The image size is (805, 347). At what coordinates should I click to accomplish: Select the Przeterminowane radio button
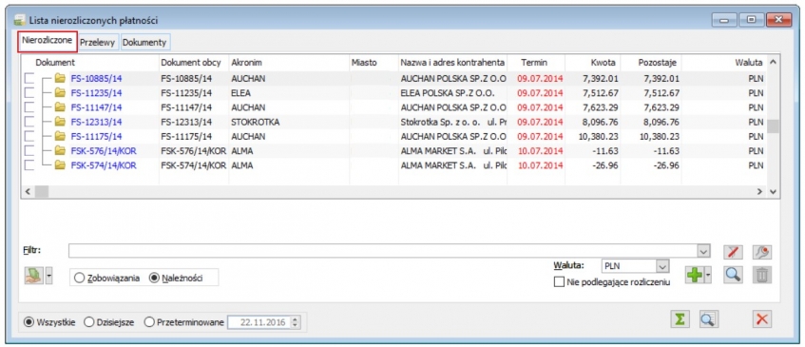tap(149, 322)
